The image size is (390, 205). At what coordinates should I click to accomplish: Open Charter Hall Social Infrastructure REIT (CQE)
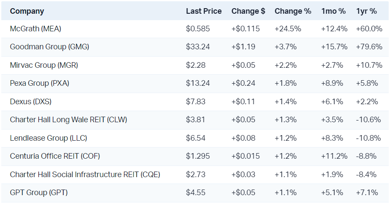pyautogui.click(x=85, y=175)
